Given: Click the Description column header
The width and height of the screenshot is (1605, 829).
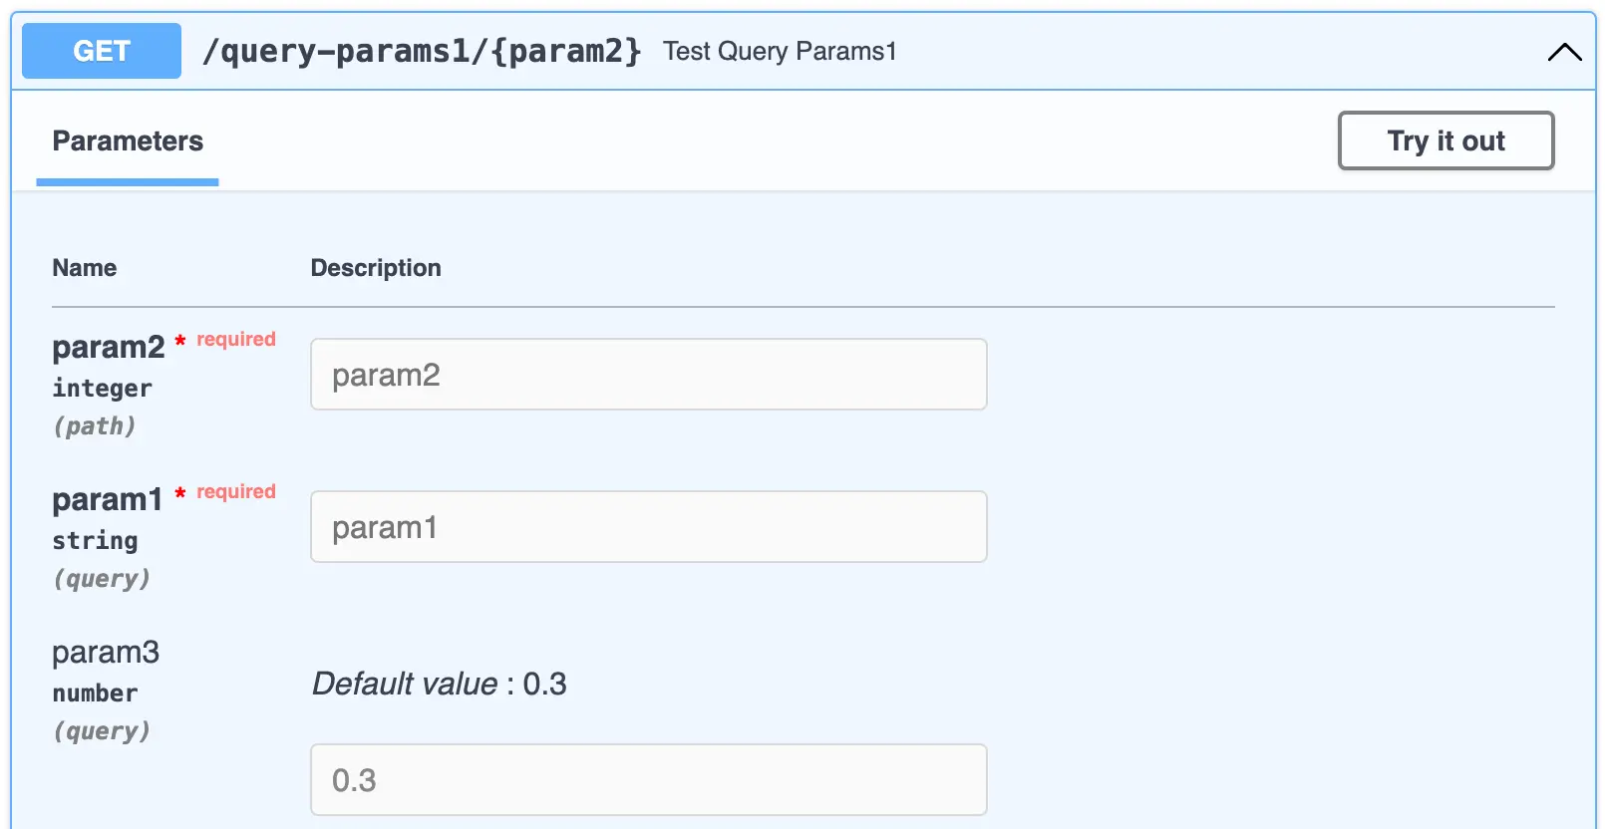Looking at the screenshot, I should click(x=376, y=267).
